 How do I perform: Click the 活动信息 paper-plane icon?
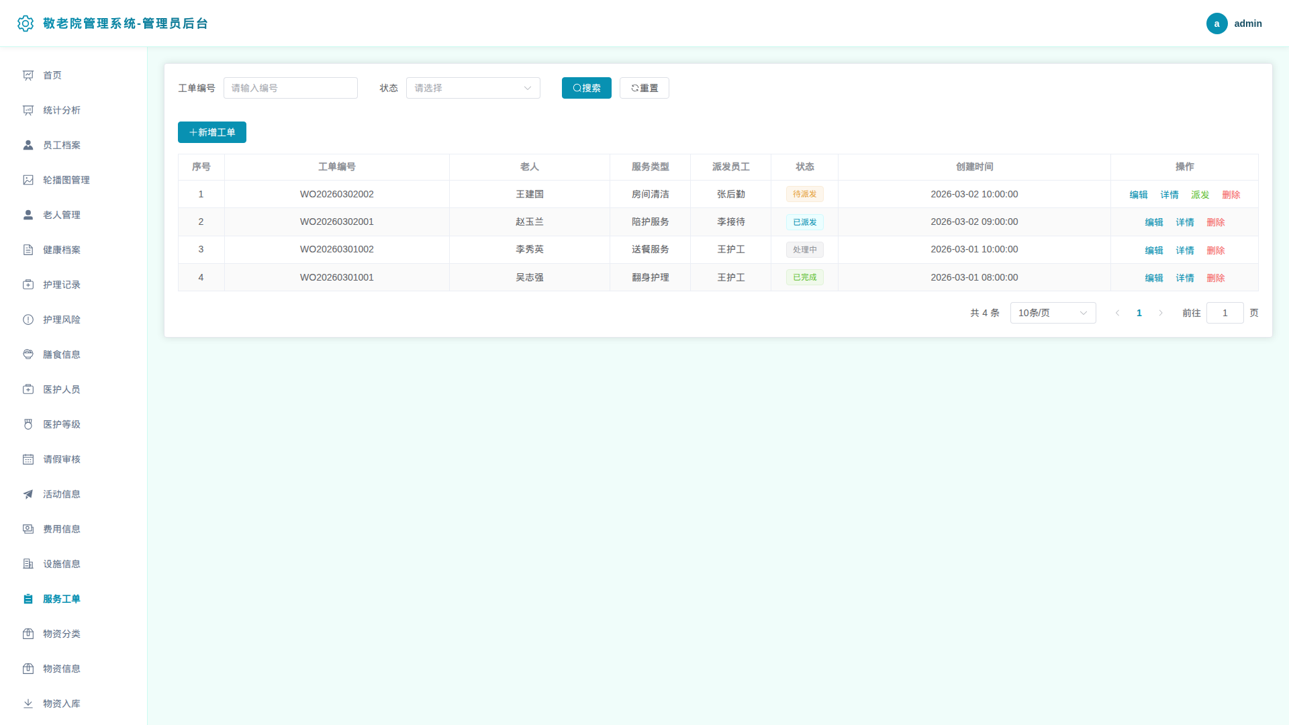(x=28, y=494)
